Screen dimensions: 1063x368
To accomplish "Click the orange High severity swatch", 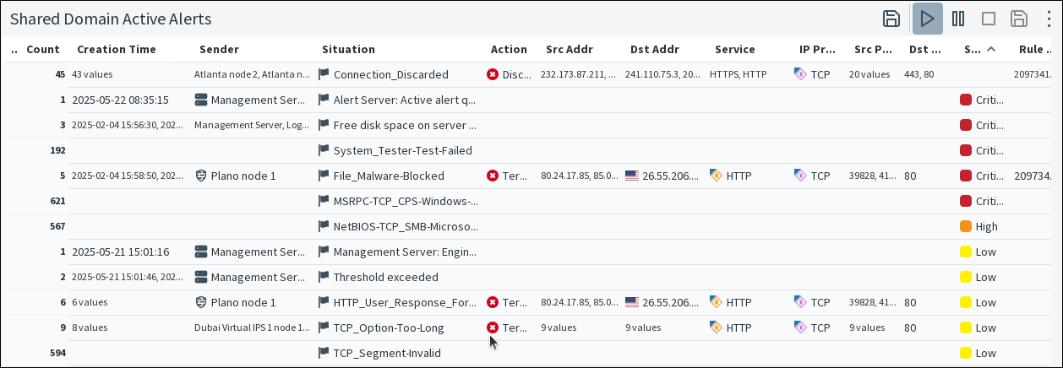I will click(966, 226).
